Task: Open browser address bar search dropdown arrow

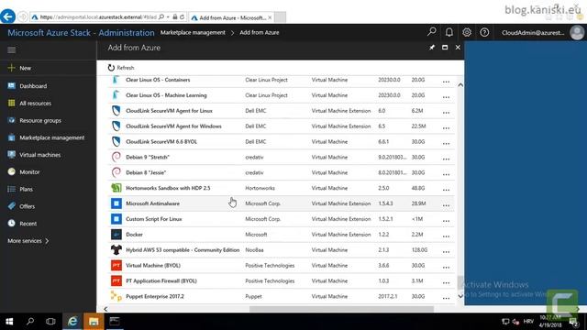Action: coord(168,17)
